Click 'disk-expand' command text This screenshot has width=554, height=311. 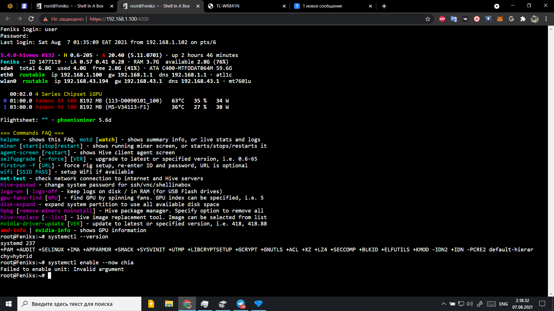coord(18,204)
